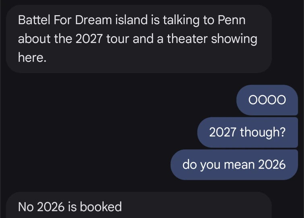Viewport: 304px width, 218px height.
Task: Click the "No 2026 is booked" message
Action: (x=70, y=207)
